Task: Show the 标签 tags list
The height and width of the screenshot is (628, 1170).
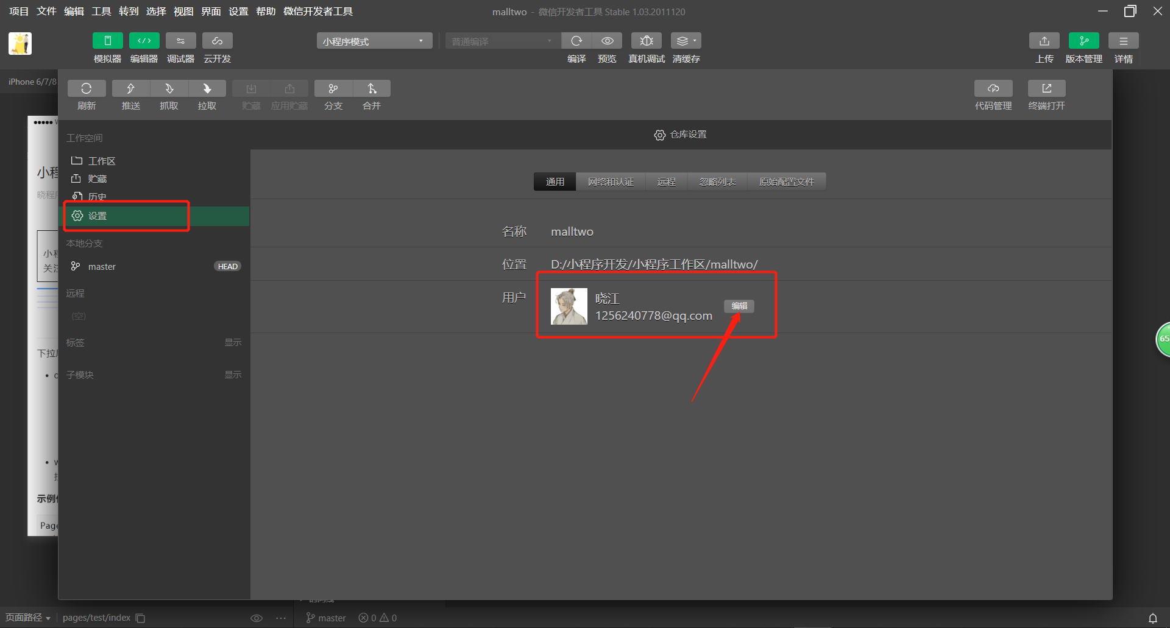Action: click(x=233, y=342)
